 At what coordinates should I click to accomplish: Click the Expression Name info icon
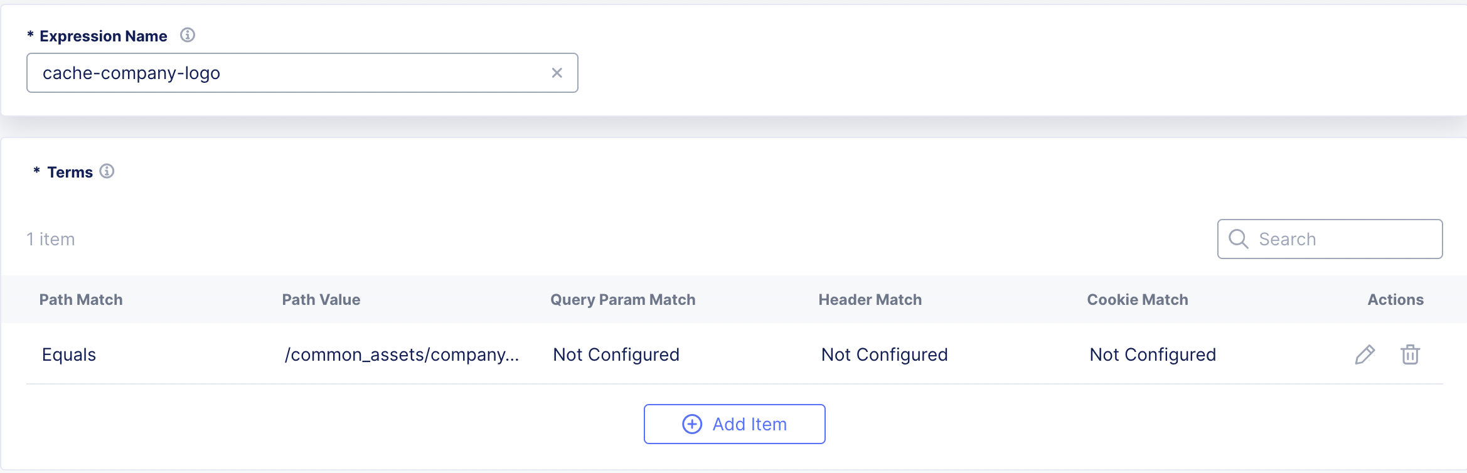(x=187, y=35)
